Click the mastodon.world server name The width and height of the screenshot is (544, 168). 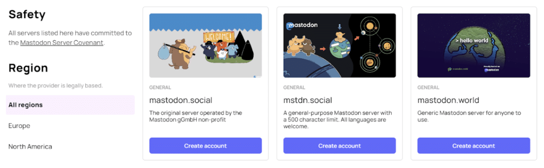(448, 100)
